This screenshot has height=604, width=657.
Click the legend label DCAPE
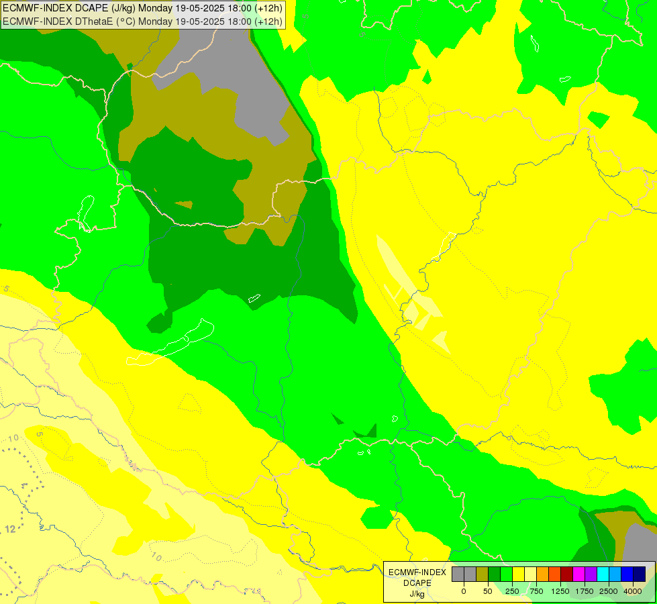(417, 583)
